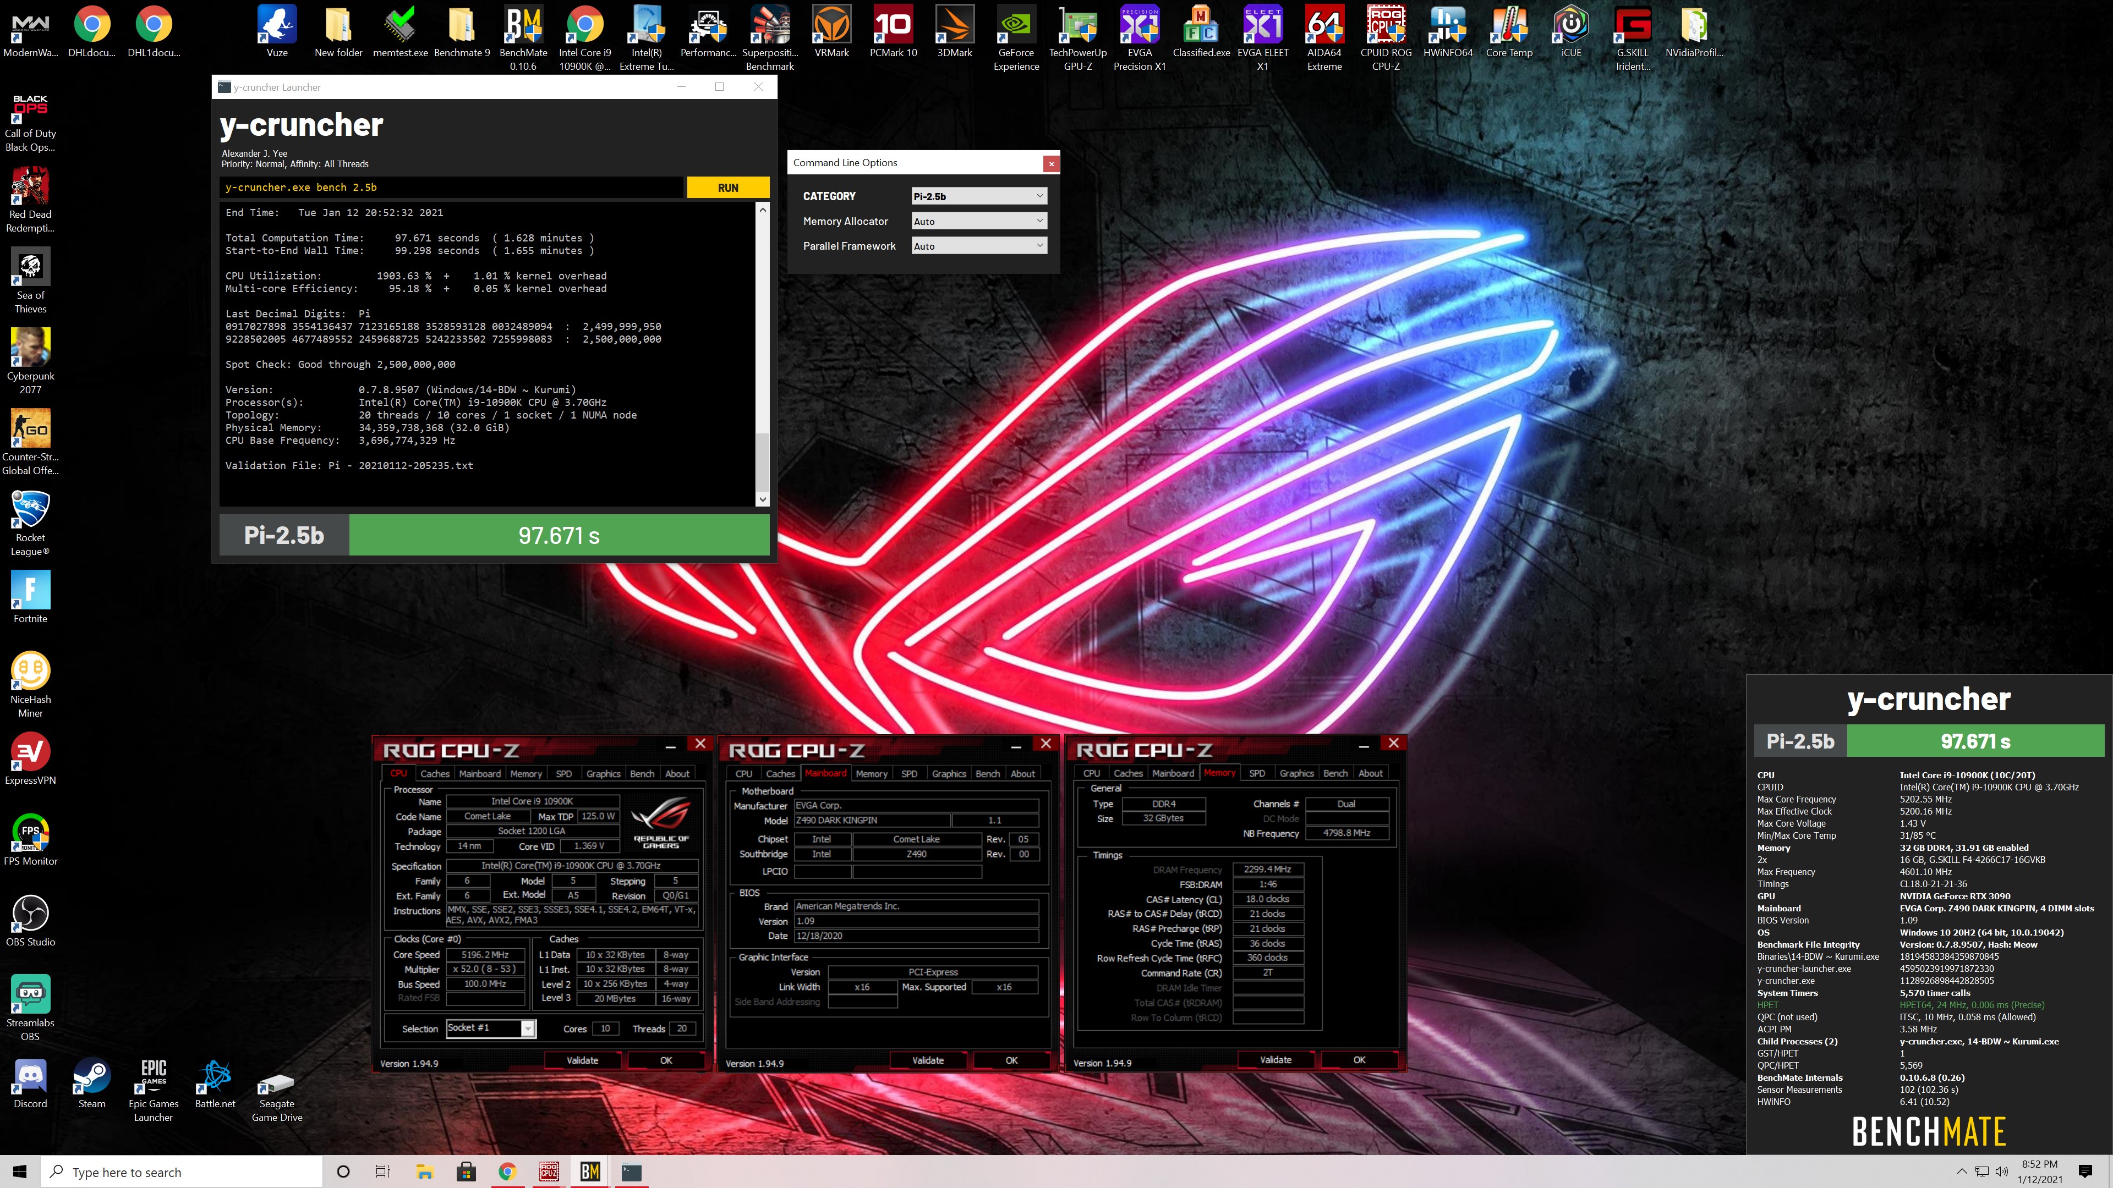Open the BenchMate 0.10.6 desktop icon
Image resolution: width=2113 pixels, height=1188 pixels.
[x=523, y=37]
